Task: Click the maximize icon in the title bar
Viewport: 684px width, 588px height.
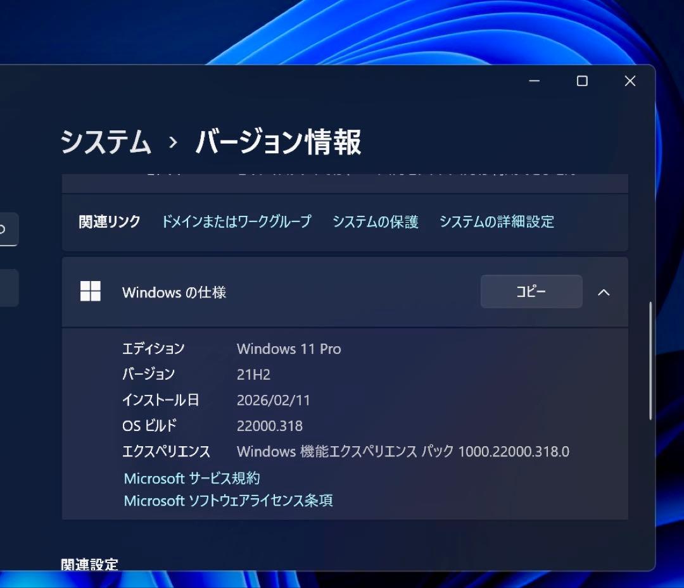Action: coord(581,81)
